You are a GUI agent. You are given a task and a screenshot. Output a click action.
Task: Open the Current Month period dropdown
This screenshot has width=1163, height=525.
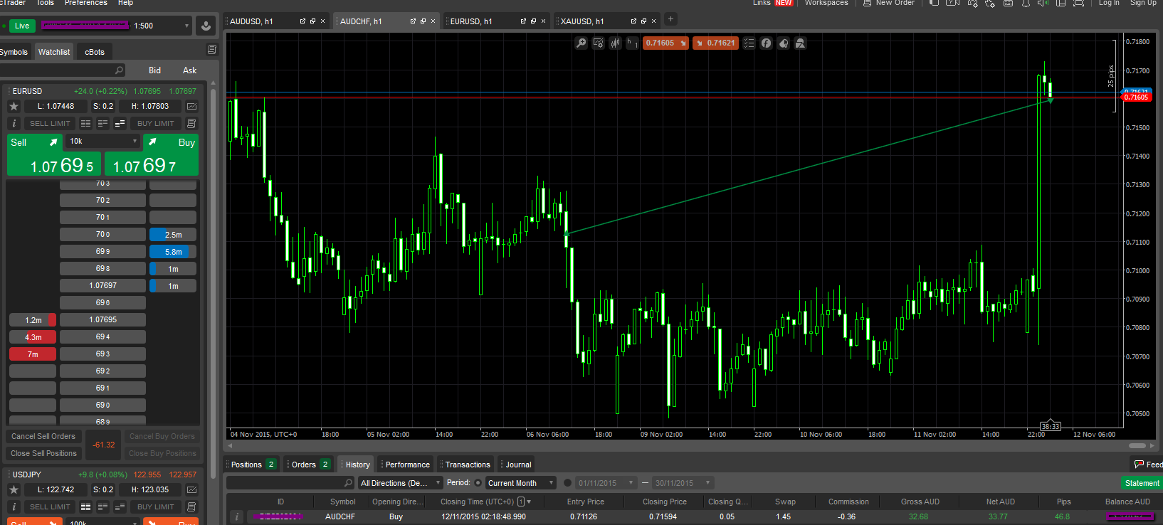pyautogui.click(x=520, y=483)
